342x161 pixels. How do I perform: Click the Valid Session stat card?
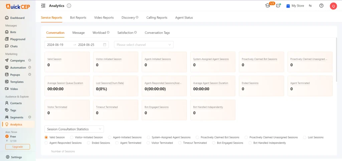click(x=67, y=62)
